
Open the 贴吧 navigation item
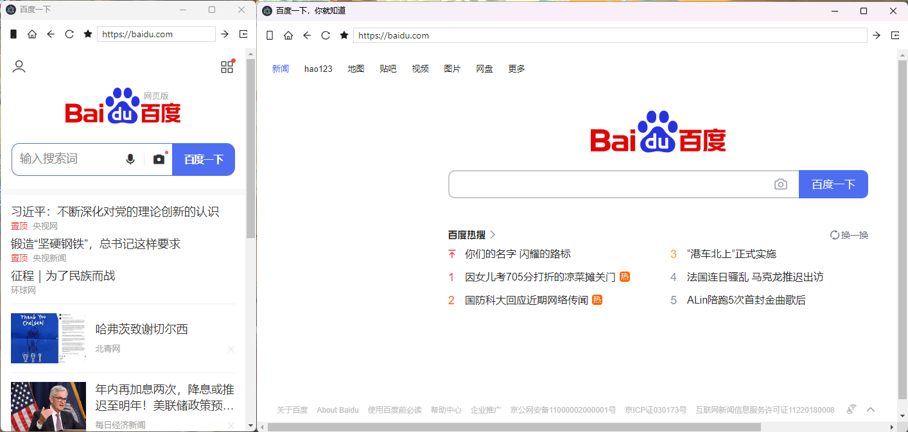click(x=388, y=69)
